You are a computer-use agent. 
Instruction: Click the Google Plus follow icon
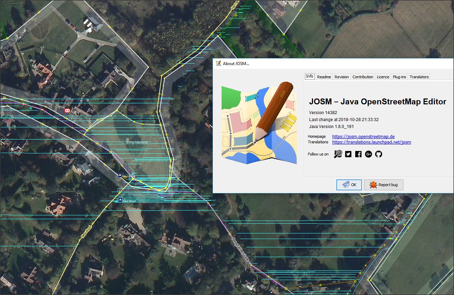click(x=369, y=154)
